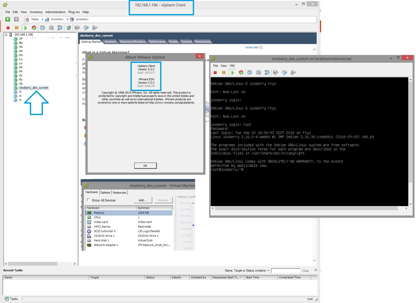
Task: Launch the VM console icon in main toolbar
Action: 69,28
